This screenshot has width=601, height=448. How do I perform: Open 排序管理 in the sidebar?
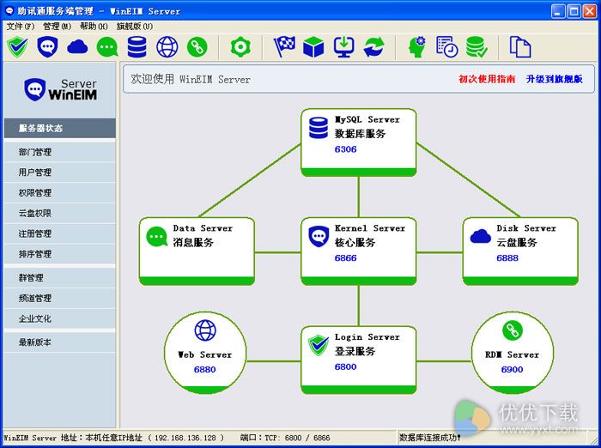pyautogui.click(x=60, y=254)
